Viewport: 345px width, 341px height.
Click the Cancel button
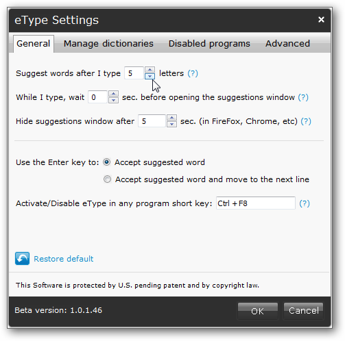pyautogui.click(x=303, y=311)
